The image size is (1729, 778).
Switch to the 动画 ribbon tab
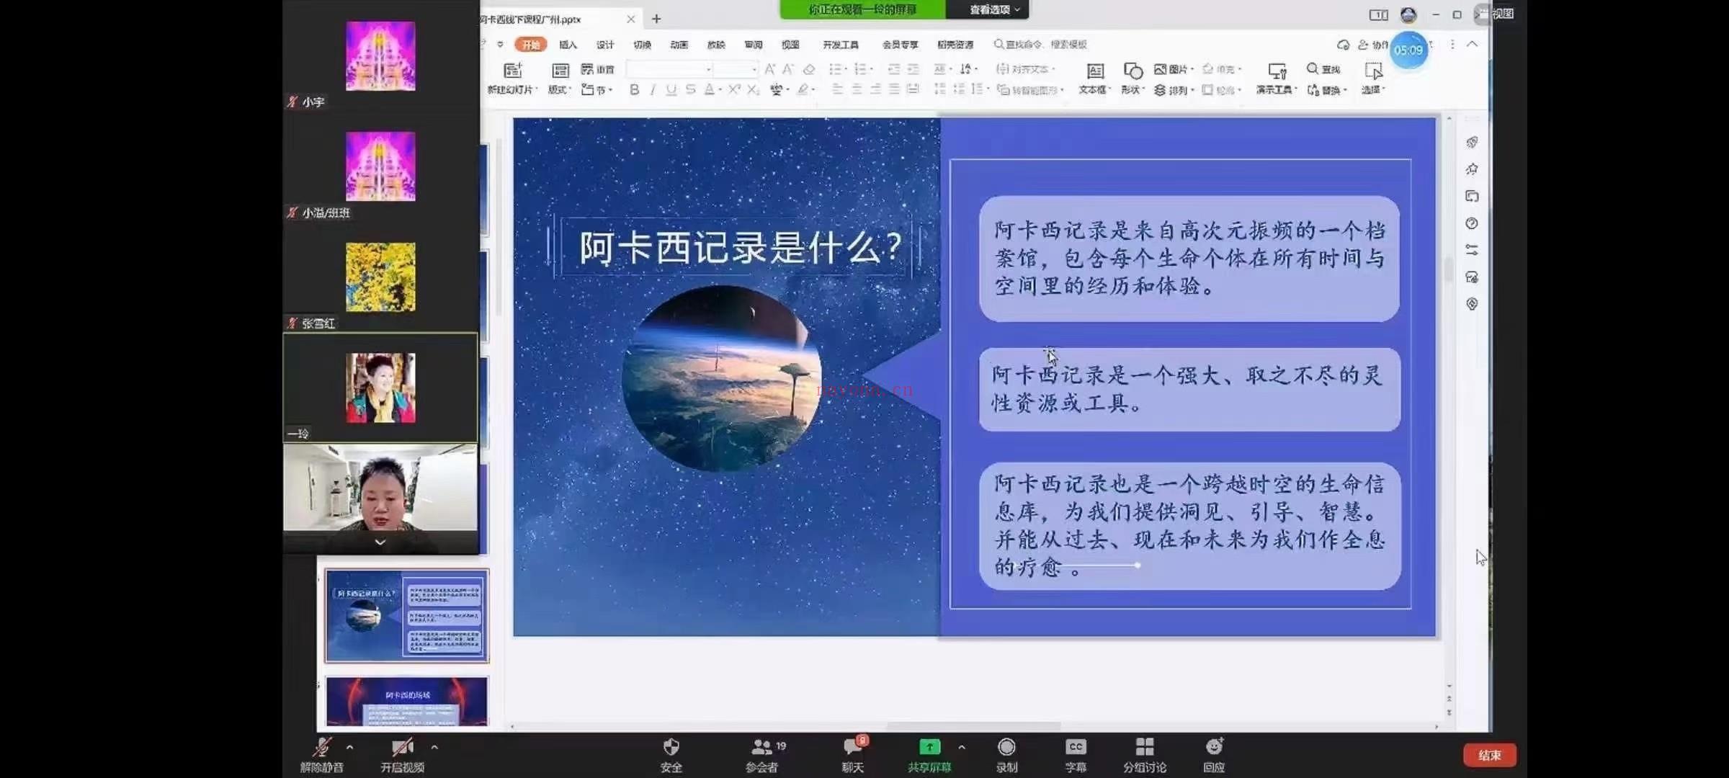click(679, 45)
